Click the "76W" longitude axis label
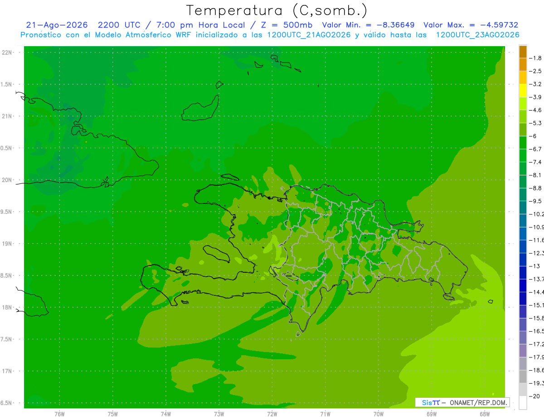The height and width of the screenshot is (420, 544). coord(59,414)
